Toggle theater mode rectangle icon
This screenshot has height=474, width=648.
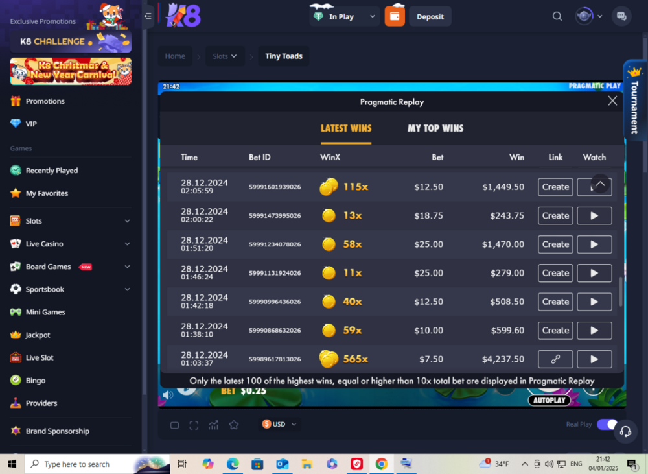tap(174, 425)
